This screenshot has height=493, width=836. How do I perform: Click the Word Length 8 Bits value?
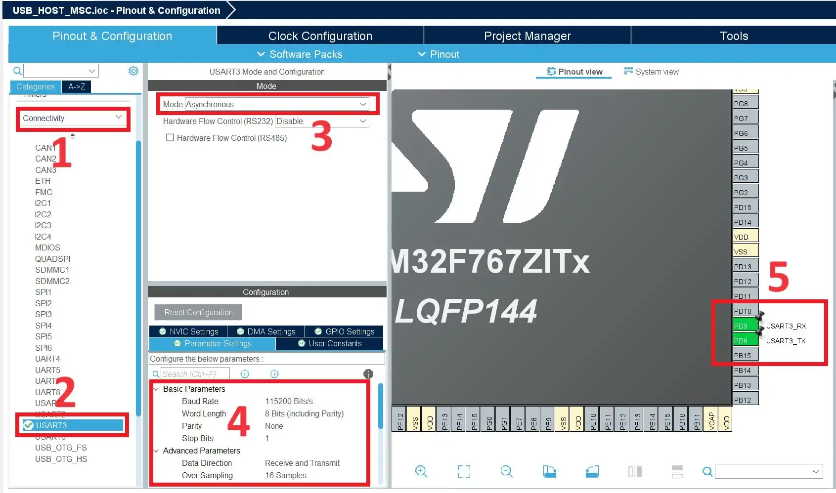(304, 413)
